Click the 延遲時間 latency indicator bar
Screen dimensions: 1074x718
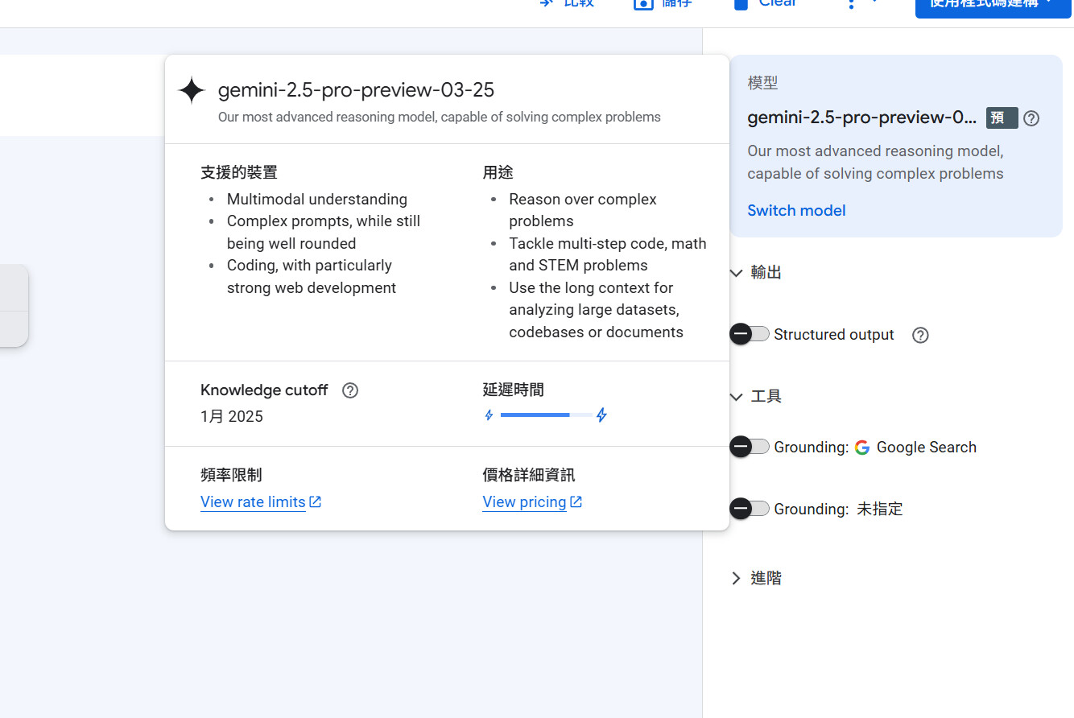[x=545, y=415]
